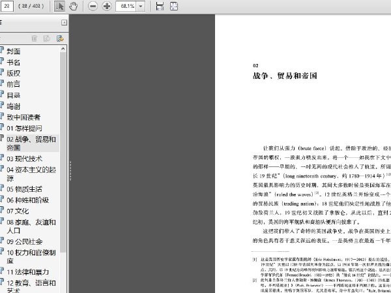The width and height of the screenshot is (391, 293).
Task: Click the bookmark icon beside 07 文化
Action: (x=2, y=210)
